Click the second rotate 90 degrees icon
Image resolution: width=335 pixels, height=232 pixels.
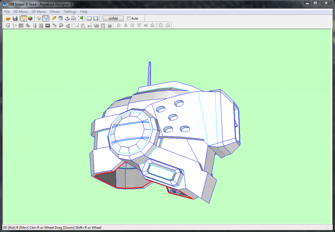168,26
